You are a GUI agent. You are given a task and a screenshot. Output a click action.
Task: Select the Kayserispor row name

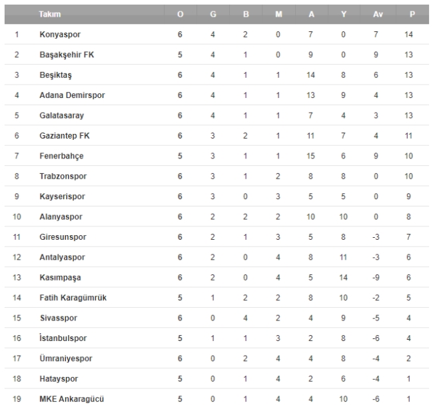[63, 197]
